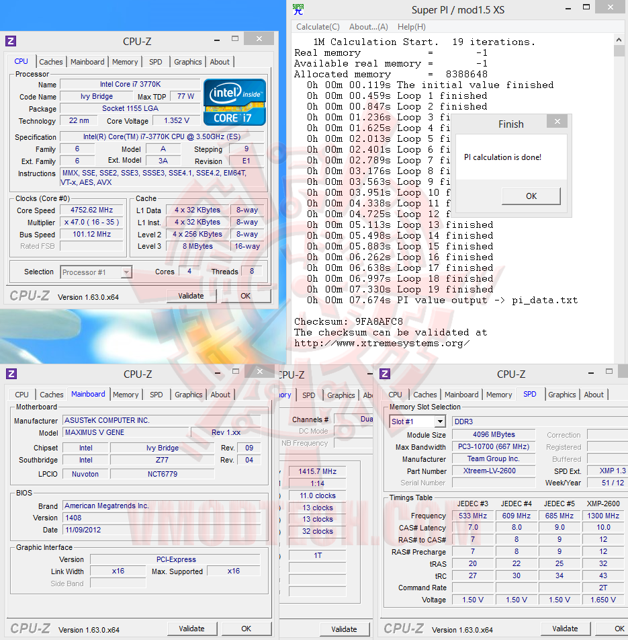This screenshot has width=628, height=640.
Task: Click Validate in CPU-Z SPD window
Action: click(x=565, y=629)
